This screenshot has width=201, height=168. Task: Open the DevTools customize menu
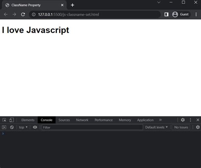(190, 120)
